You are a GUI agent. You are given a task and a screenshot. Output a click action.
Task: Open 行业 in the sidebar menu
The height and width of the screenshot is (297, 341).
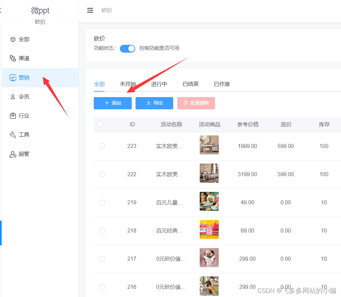[x=40, y=116]
